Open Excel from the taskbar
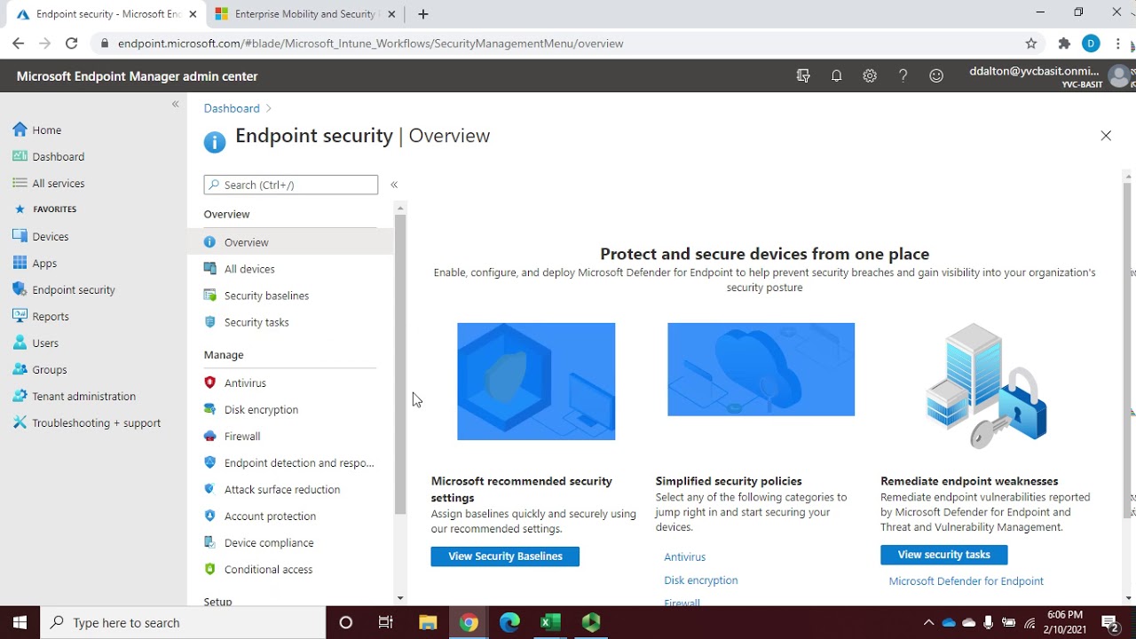The height and width of the screenshot is (639, 1136). tap(550, 622)
